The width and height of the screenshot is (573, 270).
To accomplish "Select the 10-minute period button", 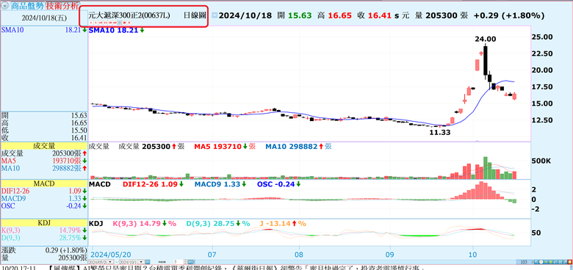I will pyautogui.click(x=101, y=23).
